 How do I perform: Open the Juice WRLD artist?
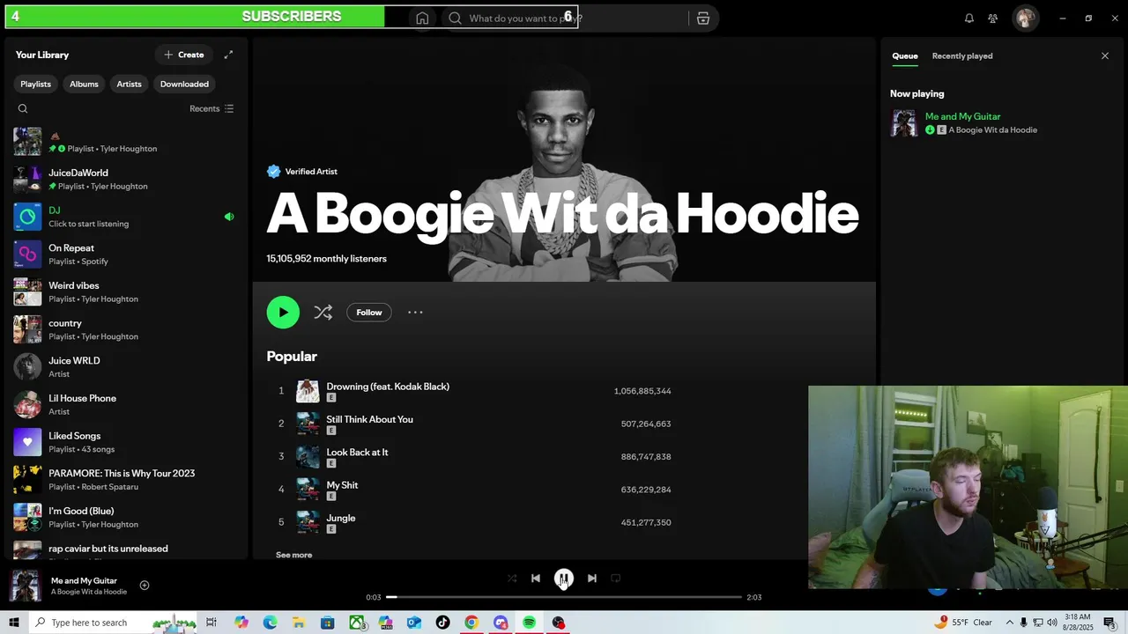coord(125,367)
